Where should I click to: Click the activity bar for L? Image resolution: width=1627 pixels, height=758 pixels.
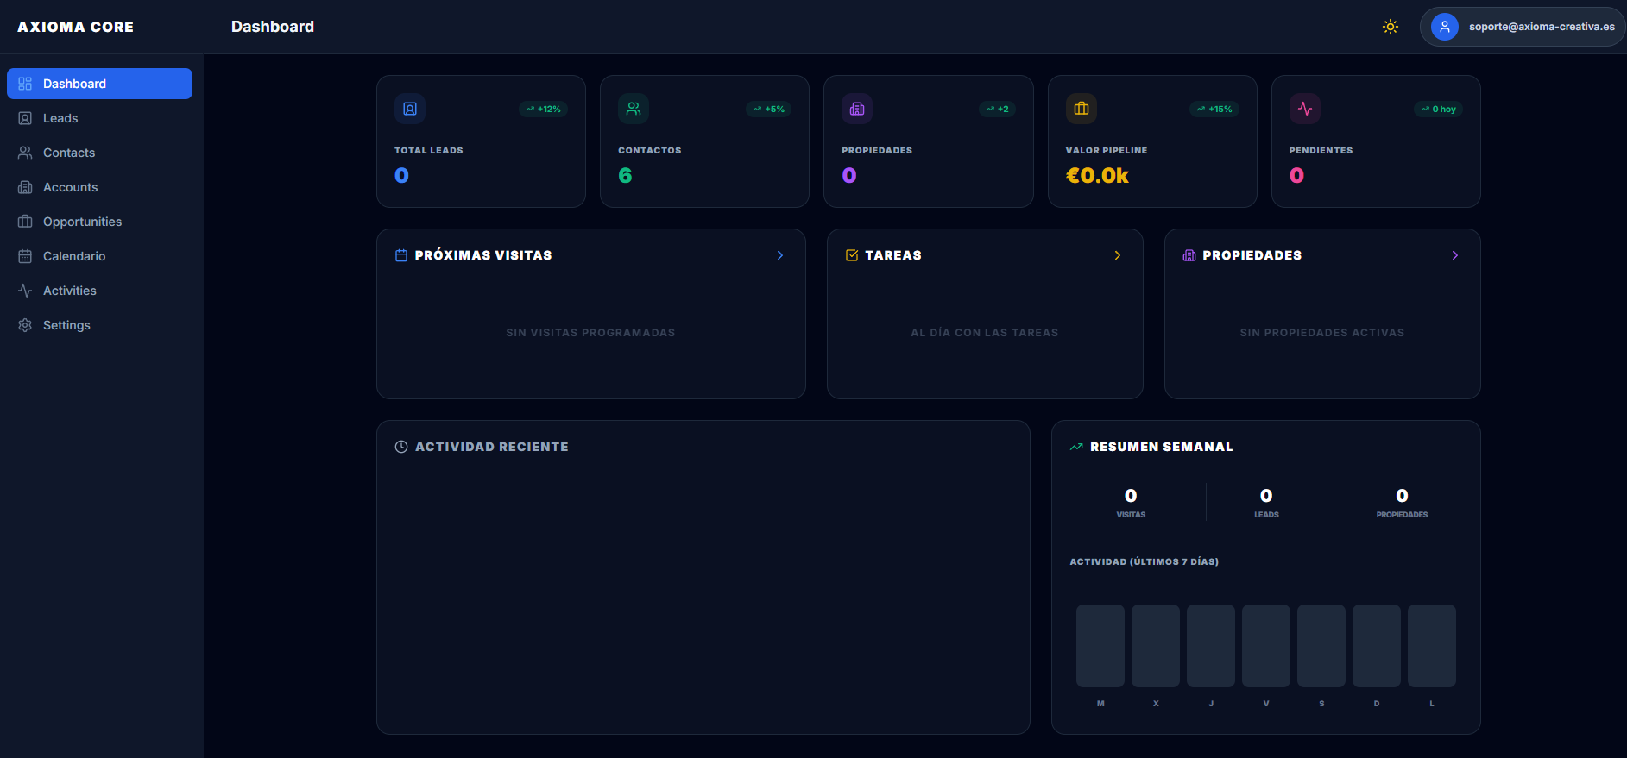1432,646
